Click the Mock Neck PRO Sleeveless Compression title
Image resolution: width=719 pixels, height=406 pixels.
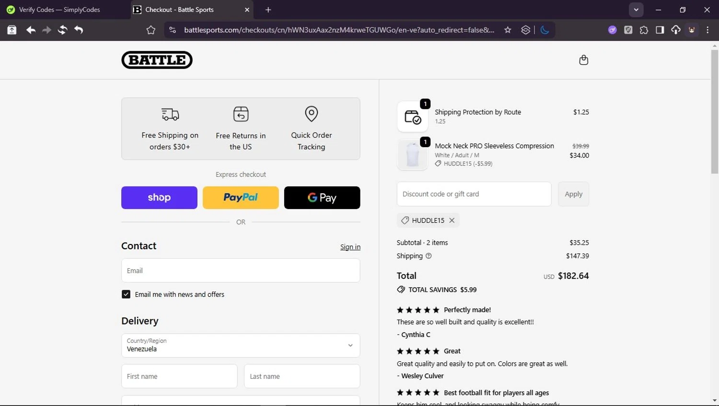494,146
